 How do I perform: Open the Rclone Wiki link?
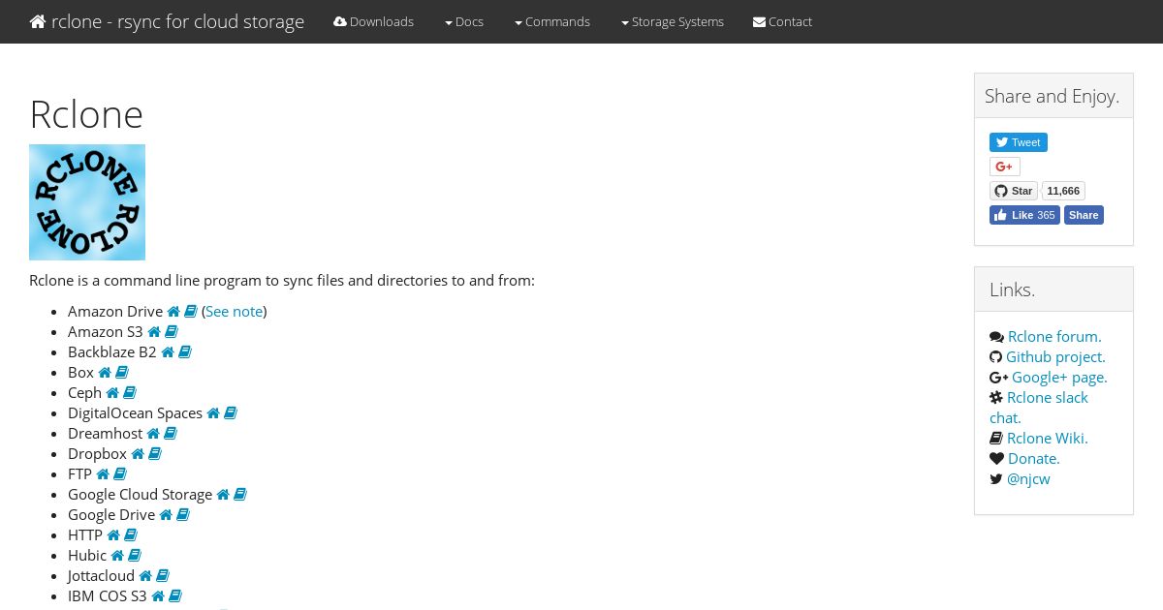click(x=1048, y=439)
